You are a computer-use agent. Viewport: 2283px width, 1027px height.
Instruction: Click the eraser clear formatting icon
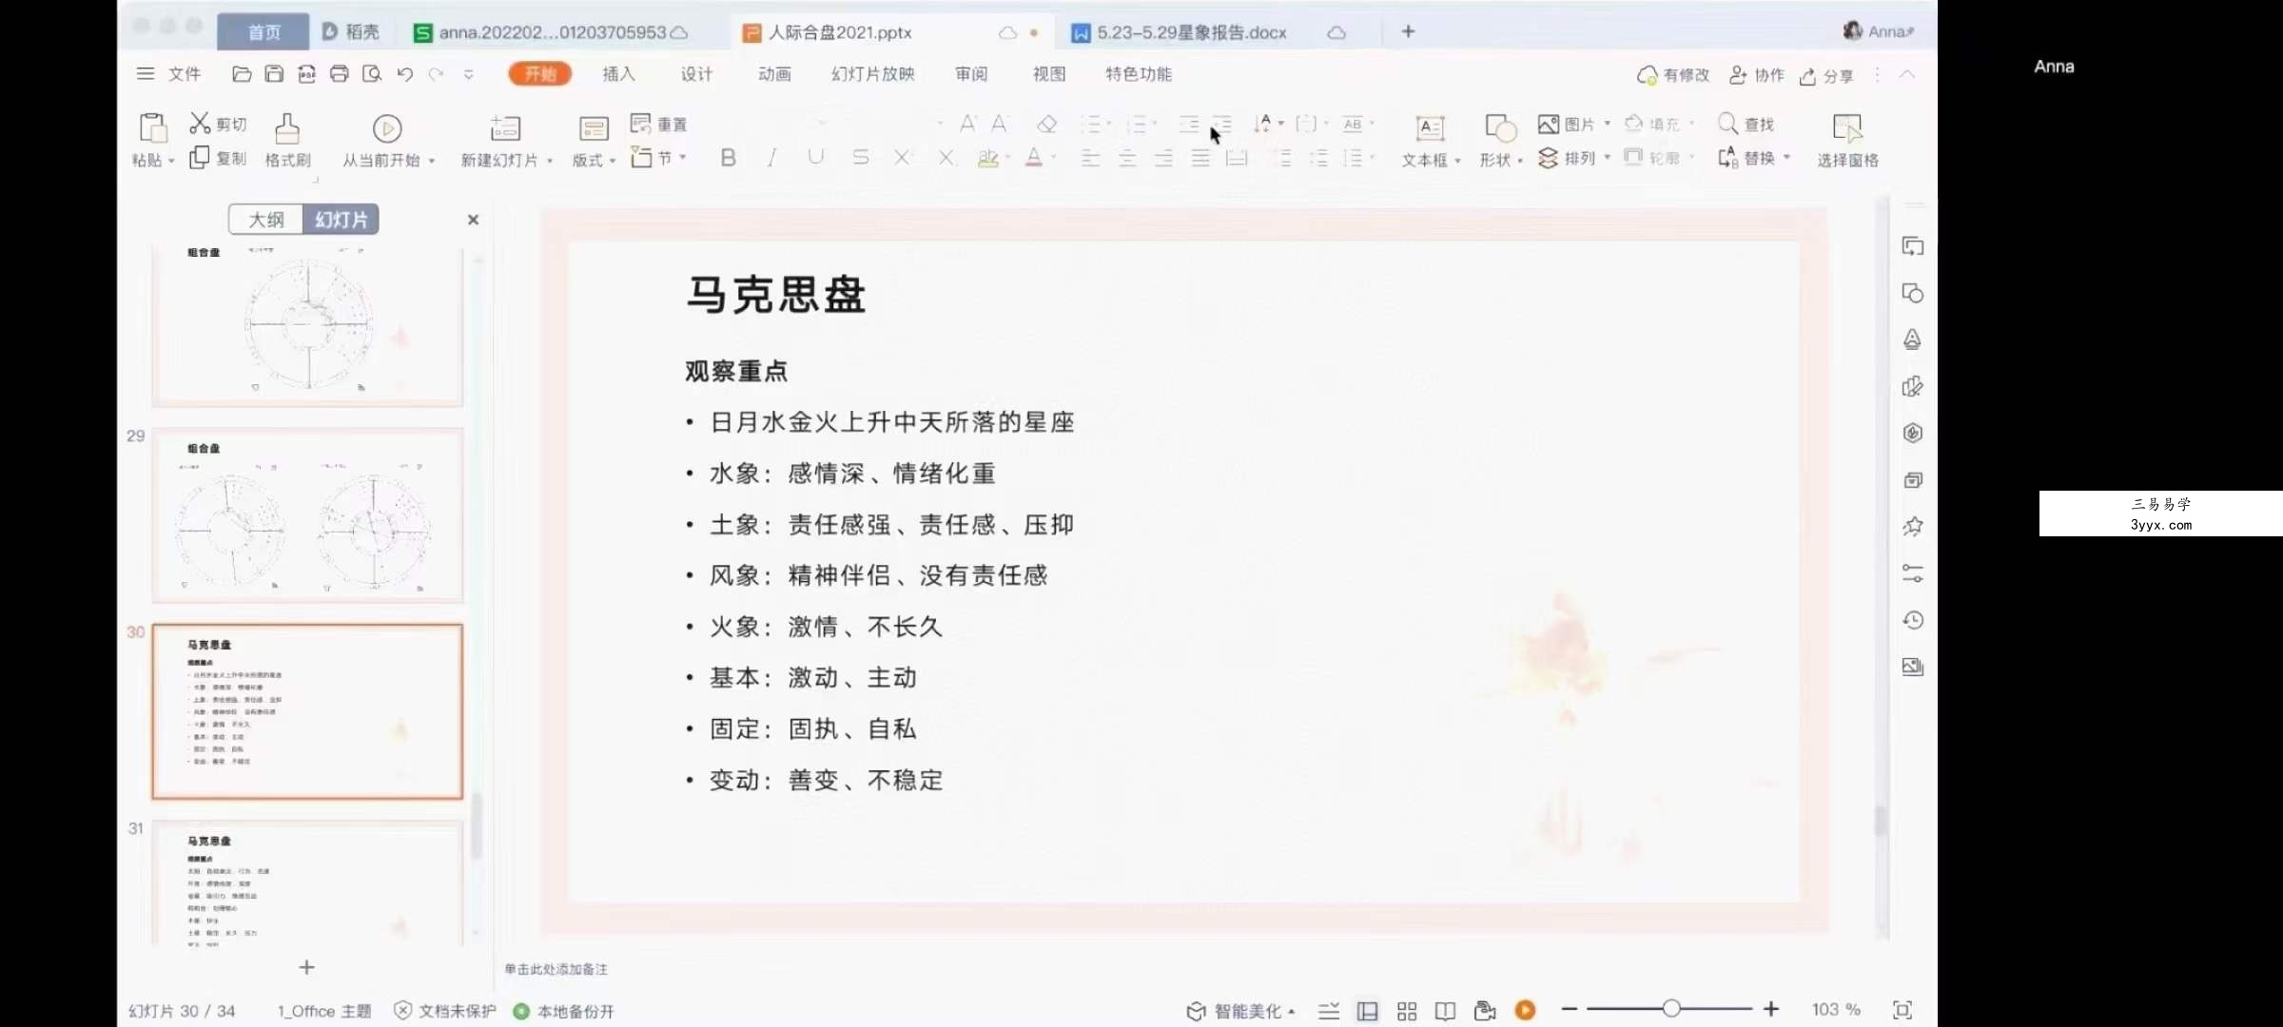(x=1046, y=124)
